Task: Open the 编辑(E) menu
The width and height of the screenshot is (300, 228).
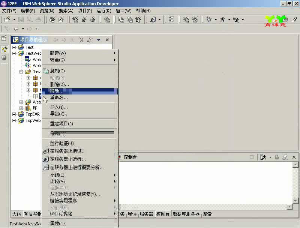Action: pos(28,11)
